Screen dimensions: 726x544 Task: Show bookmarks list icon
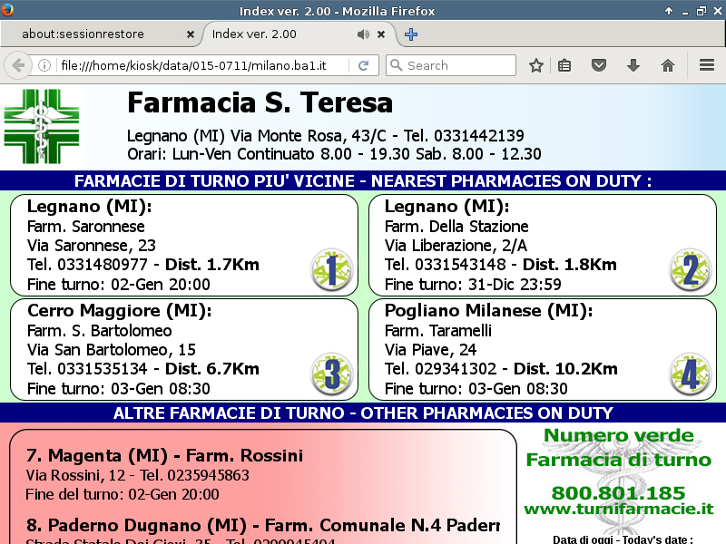(x=564, y=65)
